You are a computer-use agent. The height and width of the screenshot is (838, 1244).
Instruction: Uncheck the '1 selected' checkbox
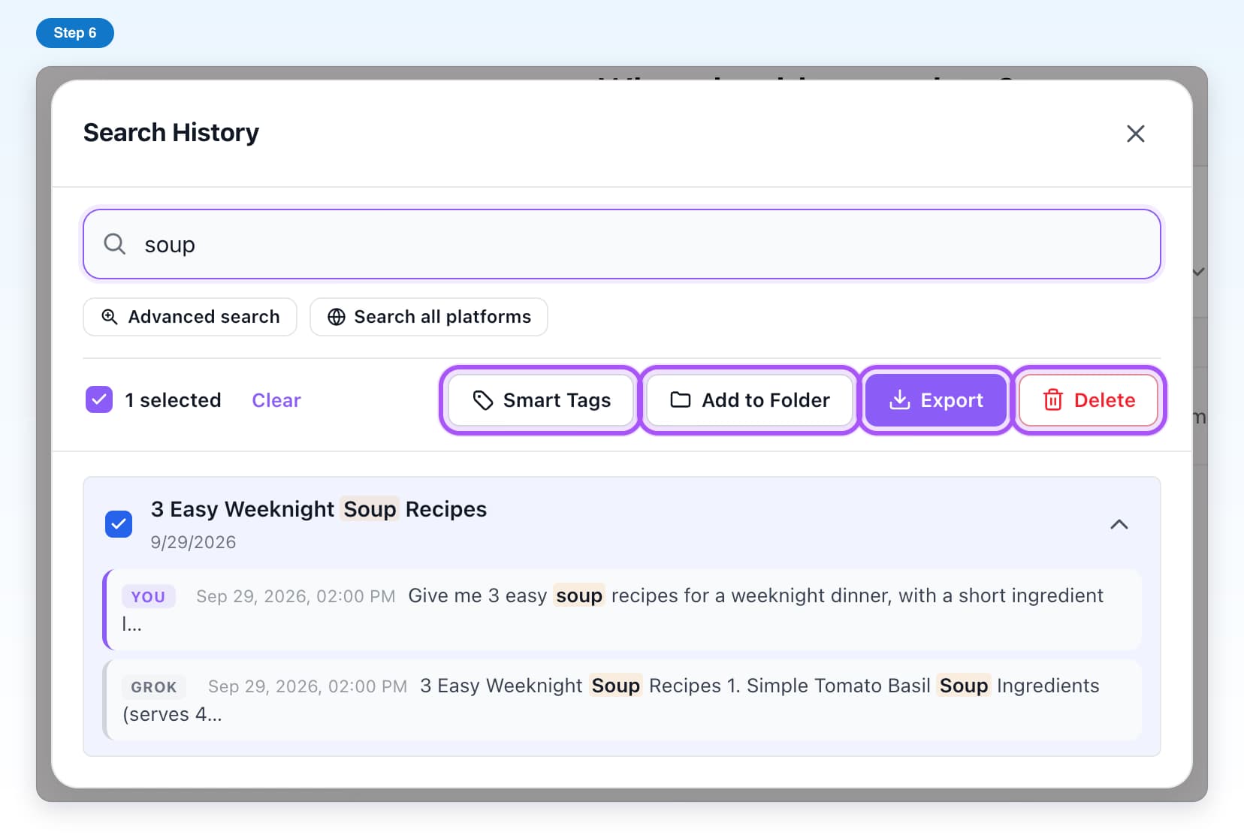[x=99, y=399]
